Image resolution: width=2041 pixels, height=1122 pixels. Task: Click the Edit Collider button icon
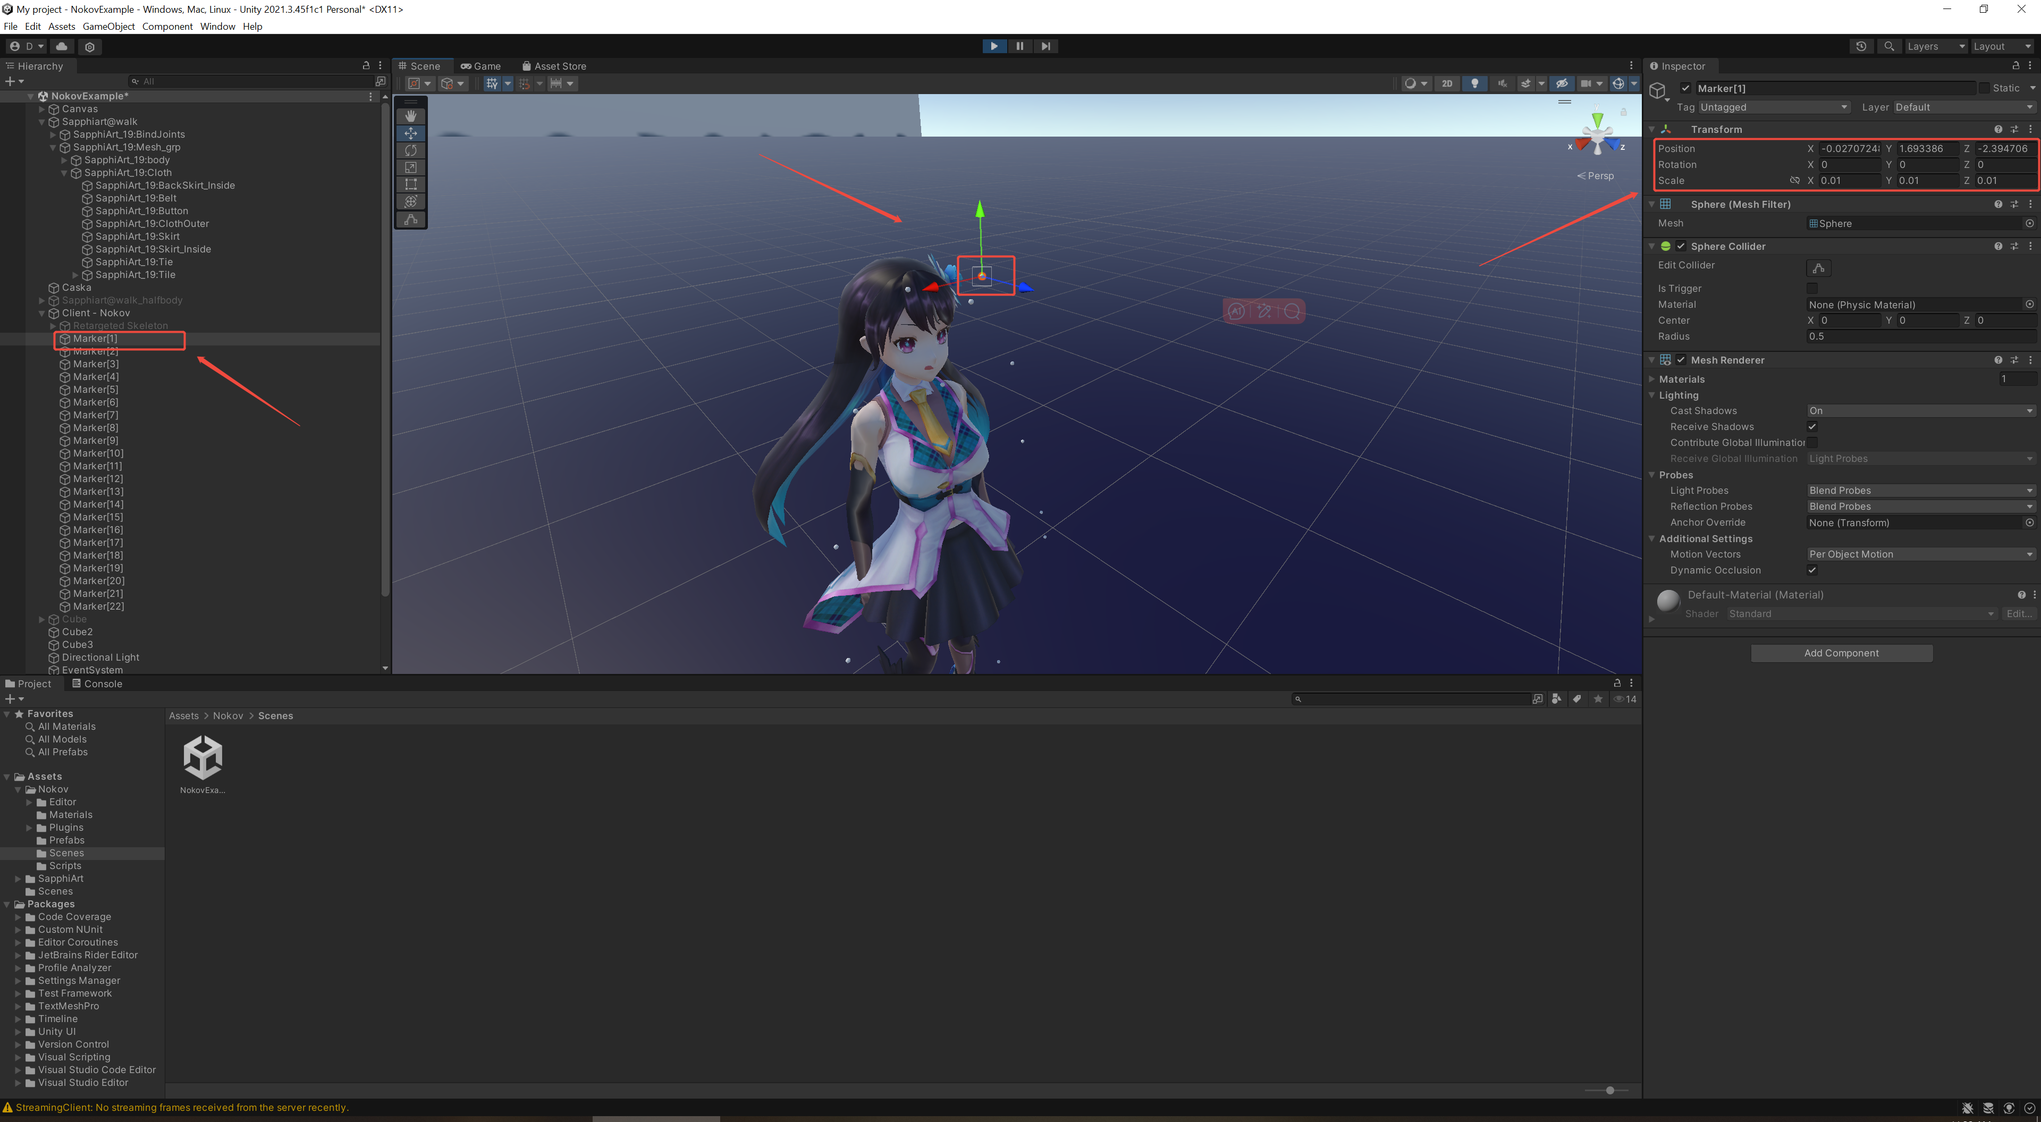(x=1818, y=268)
